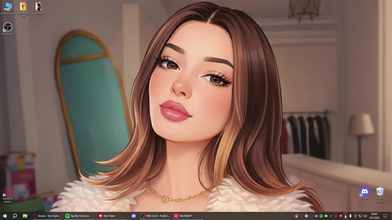The image size is (392, 220).
Task: Open the Bu bilgisayar desktop icon
Action: (x=8, y=9)
